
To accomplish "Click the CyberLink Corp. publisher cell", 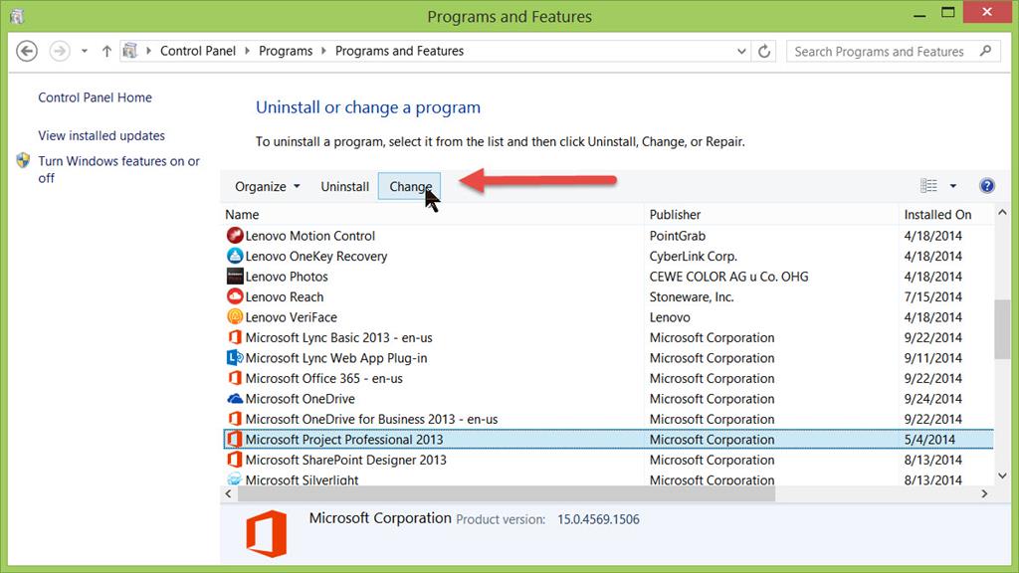I will pyautogui.click(x=693, y=256).
